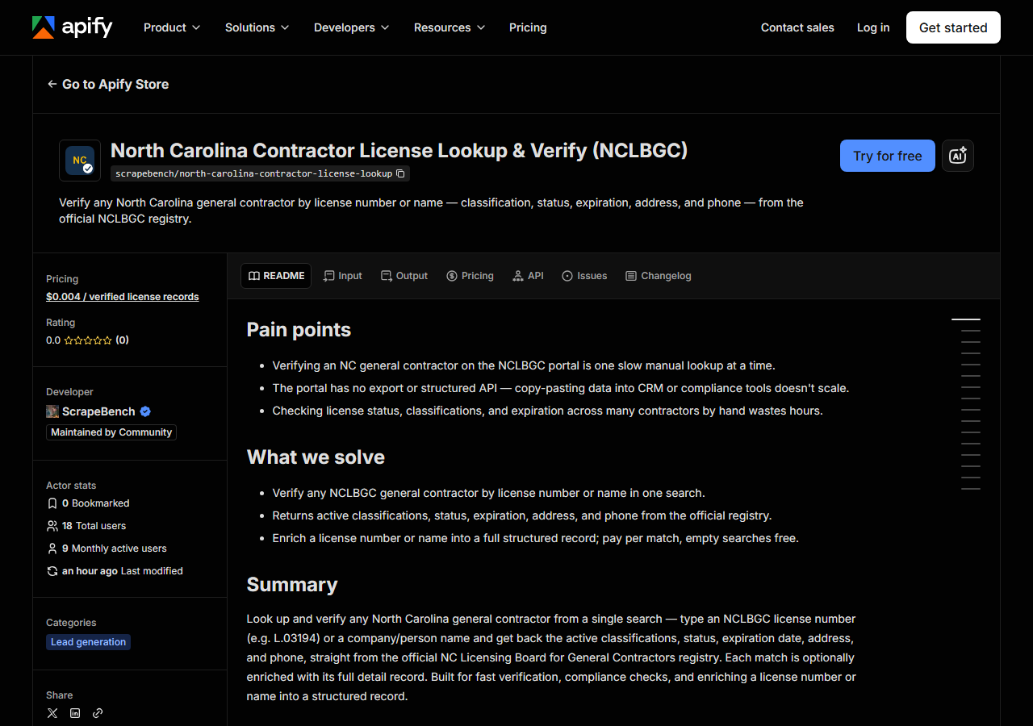Switch to the README tab

(276, 276)
